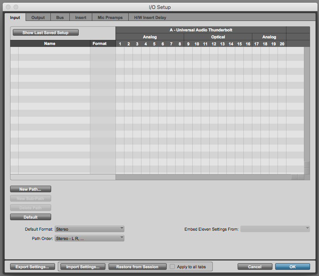Create a path with New Path button

pos(30,189)
